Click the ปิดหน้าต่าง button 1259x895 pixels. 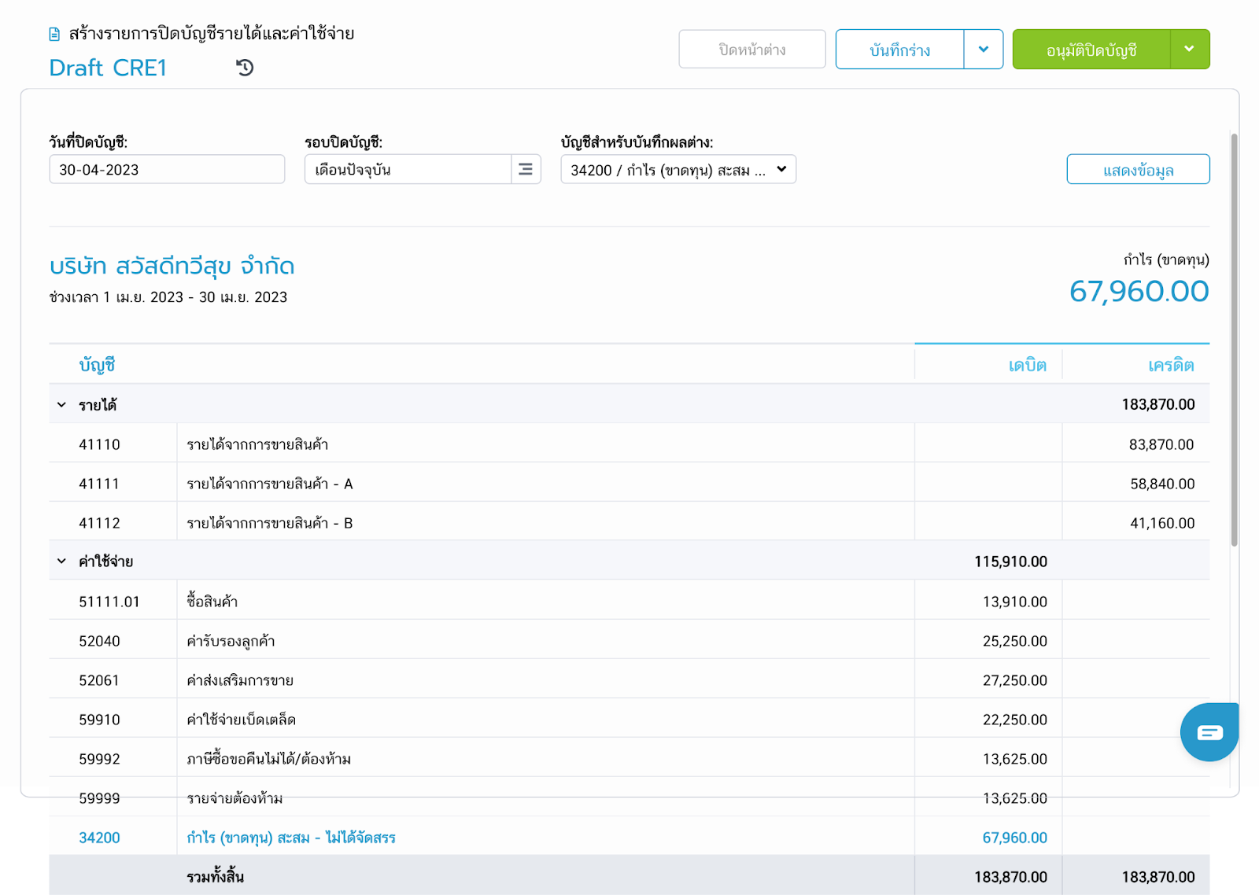point(751,50)
